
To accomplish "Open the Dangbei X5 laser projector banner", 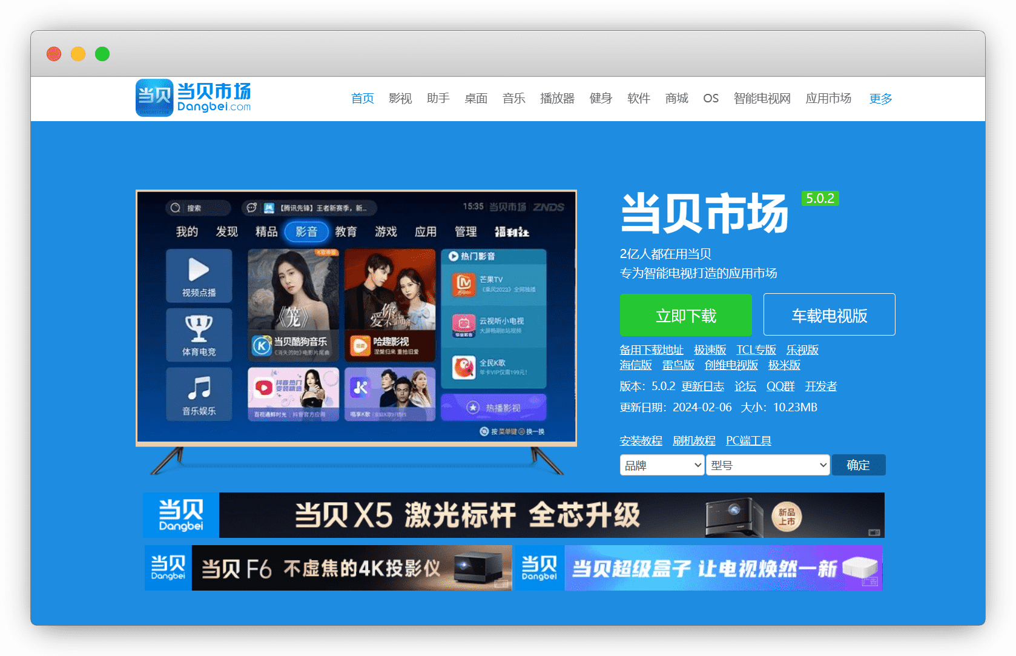I will (x=513, y=515).
